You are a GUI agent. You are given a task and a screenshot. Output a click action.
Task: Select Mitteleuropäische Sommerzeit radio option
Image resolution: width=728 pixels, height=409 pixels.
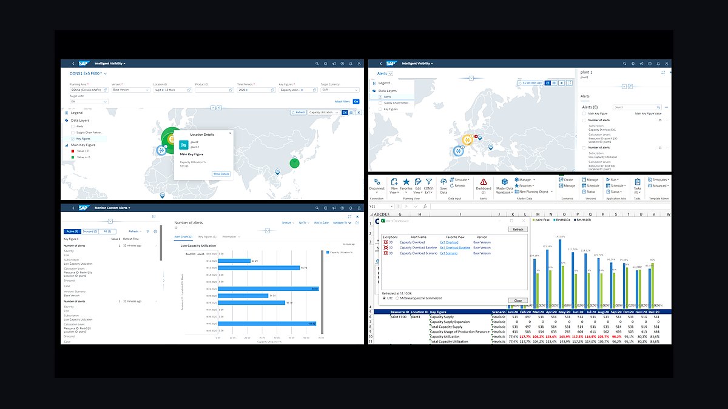397,298
